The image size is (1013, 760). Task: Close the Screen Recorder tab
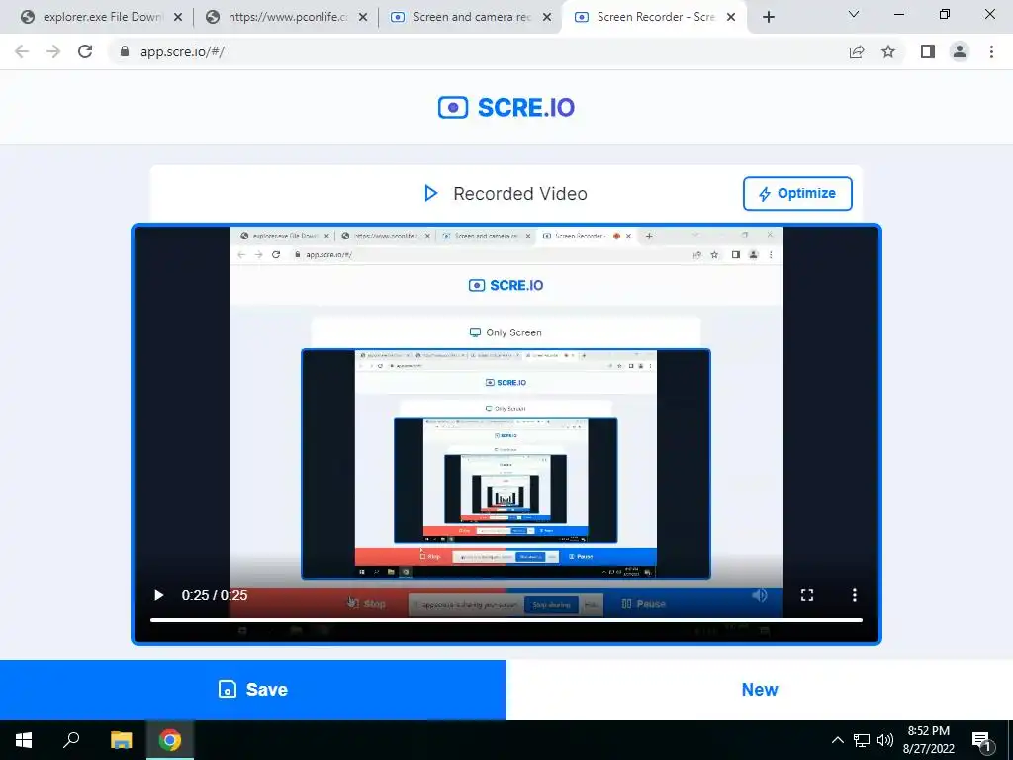click(731, 17)
